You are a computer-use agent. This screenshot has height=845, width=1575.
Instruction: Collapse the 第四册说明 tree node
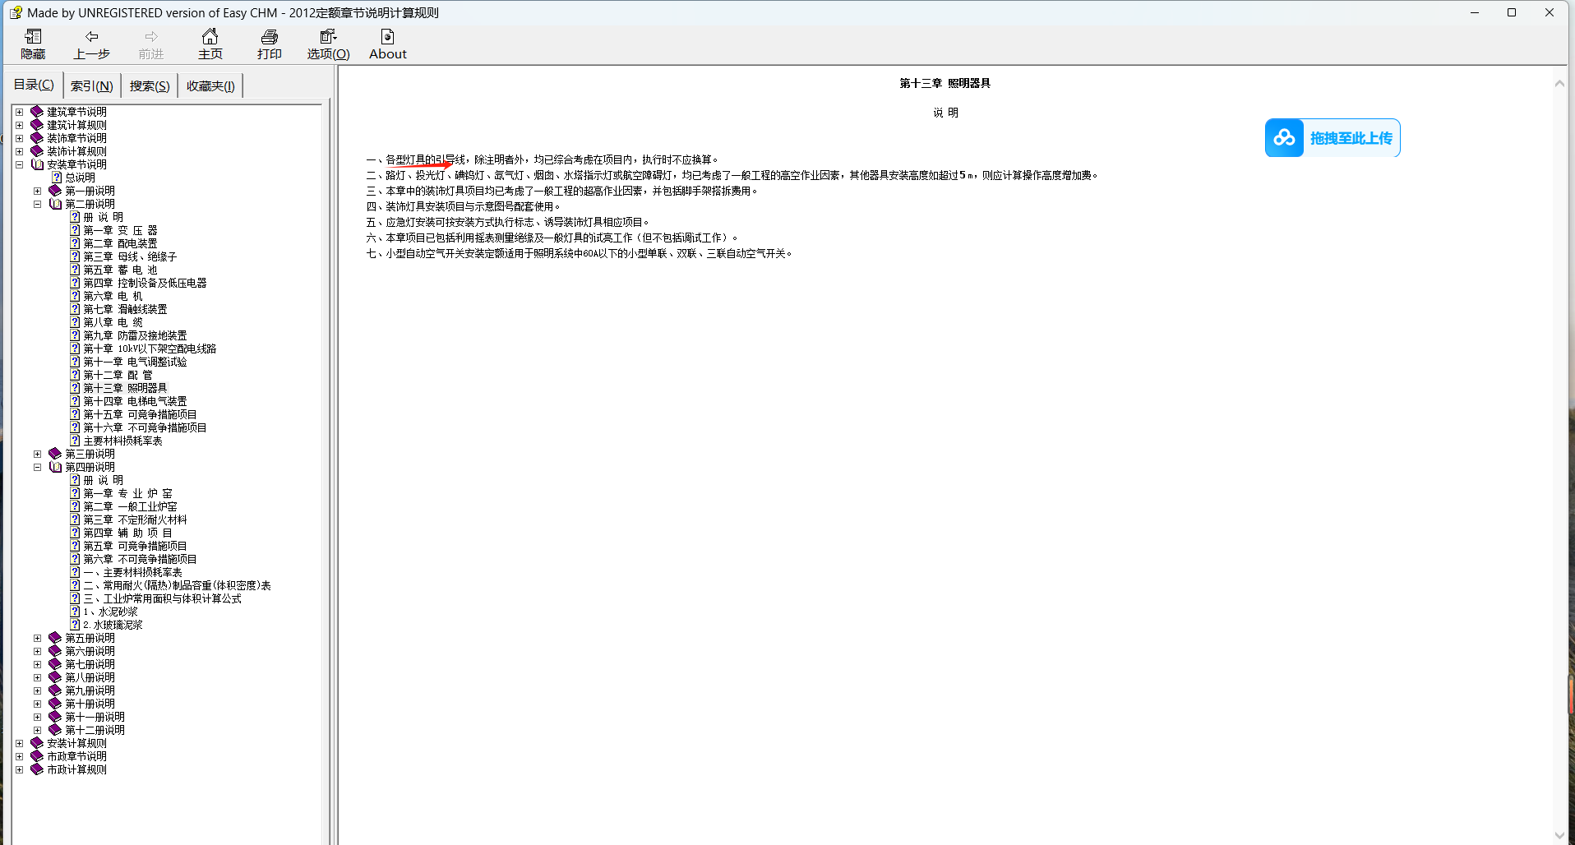(x=37, y=467)
